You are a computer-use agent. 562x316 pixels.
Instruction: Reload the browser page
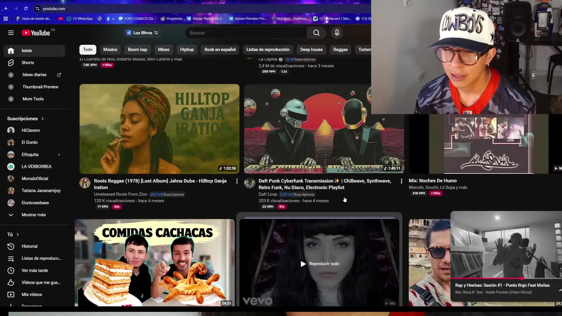[26, 8]
